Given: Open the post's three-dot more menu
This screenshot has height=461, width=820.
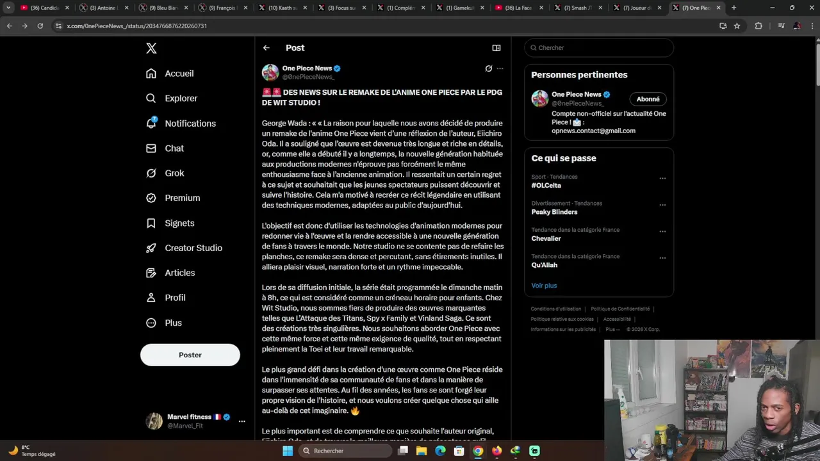Looking at the screenshot, I should point(500,69).
